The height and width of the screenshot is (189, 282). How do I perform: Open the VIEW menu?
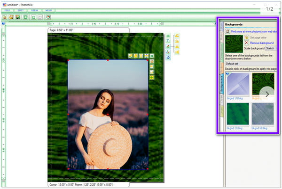34,10
